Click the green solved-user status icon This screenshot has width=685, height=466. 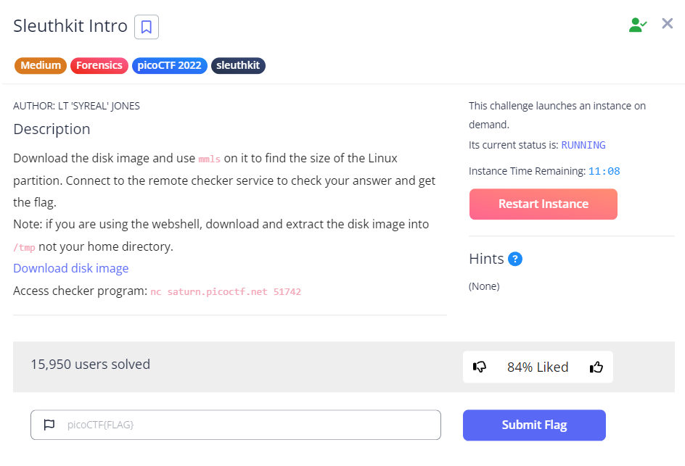click(x=637, y=25)
